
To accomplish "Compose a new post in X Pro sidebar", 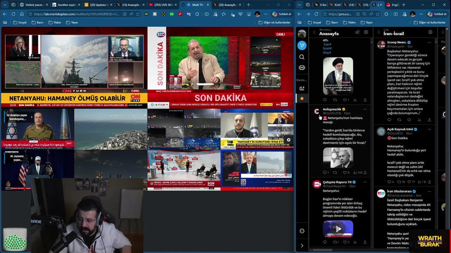I will (302, 45).
